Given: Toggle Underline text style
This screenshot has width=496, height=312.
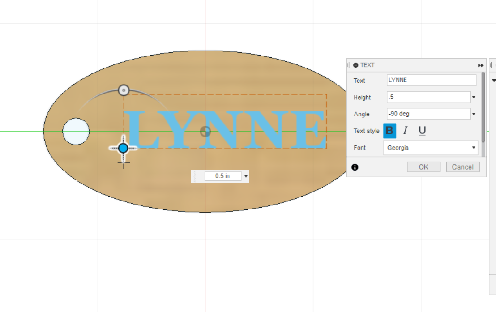Looking at the screenshot, I should pyautogui.click(x=422, y=131).
